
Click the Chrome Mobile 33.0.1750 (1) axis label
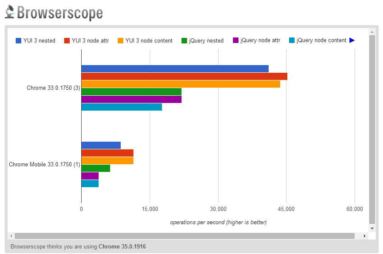coord(45,164)
